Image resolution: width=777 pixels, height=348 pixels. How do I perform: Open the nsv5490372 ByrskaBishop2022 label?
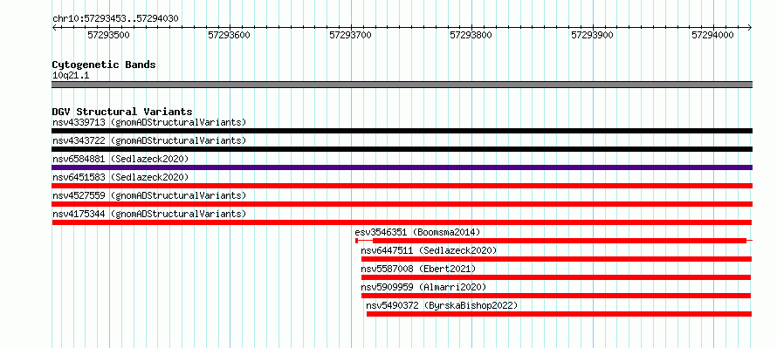[x=442, y=305]
